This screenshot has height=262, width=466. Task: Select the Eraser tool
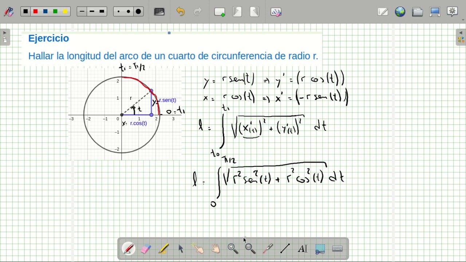pyautogui.click(x=146, y=249)
